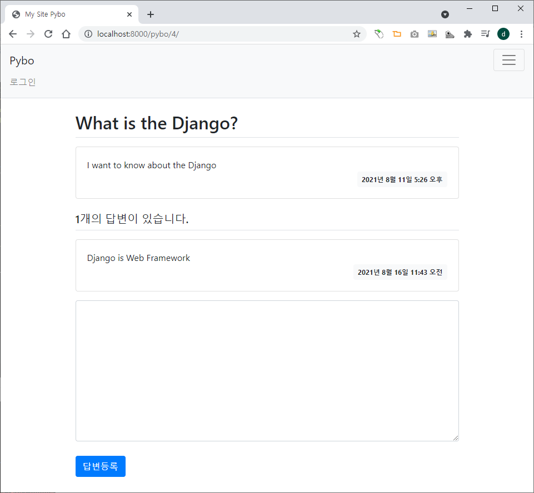Bookmark this page with the star icon
This screenshot has height=493, width=534.
[x=357, y=34]
